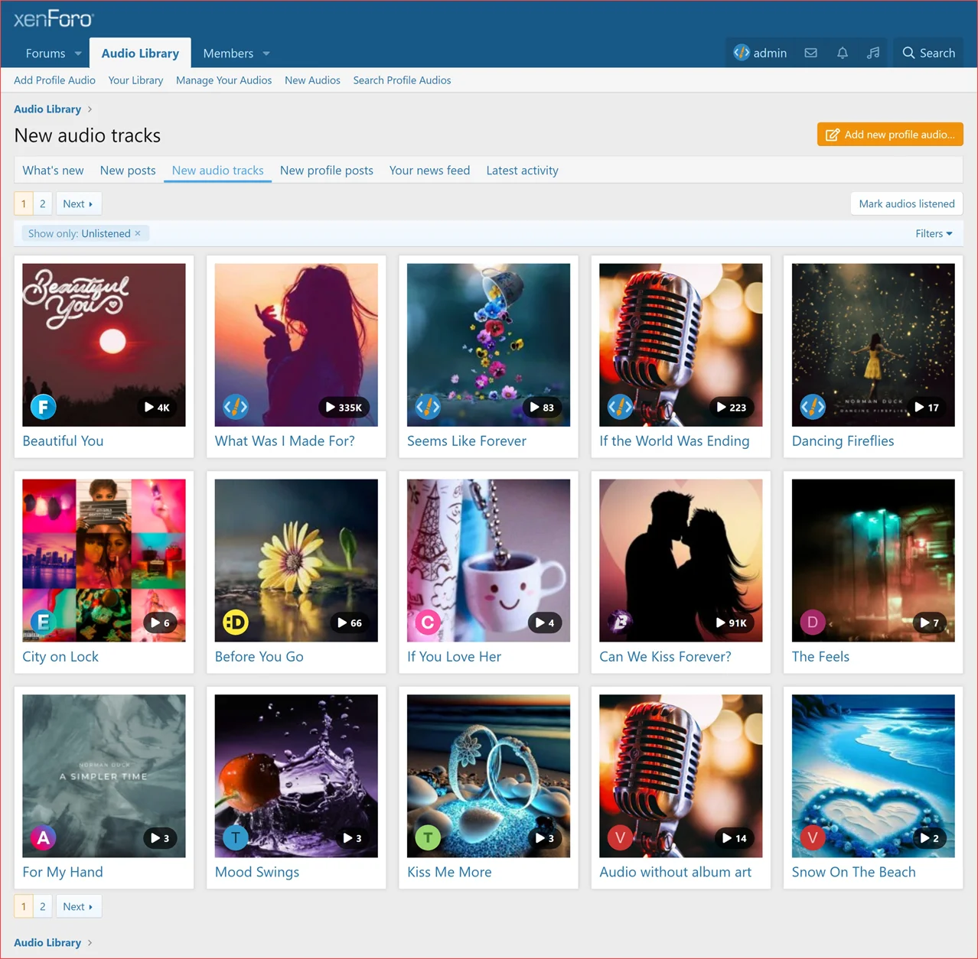The width and height of the screenshot is (978, 959).
Task: Click the yellow D avatar on Before You Go
Action: pos(236,623)
